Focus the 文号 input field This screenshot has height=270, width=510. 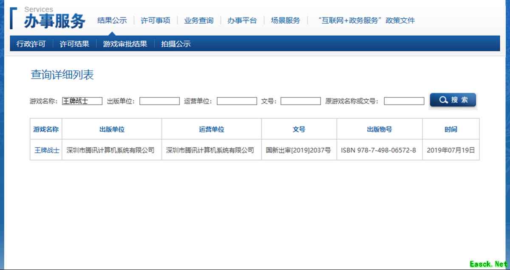(x=300, y=101)
